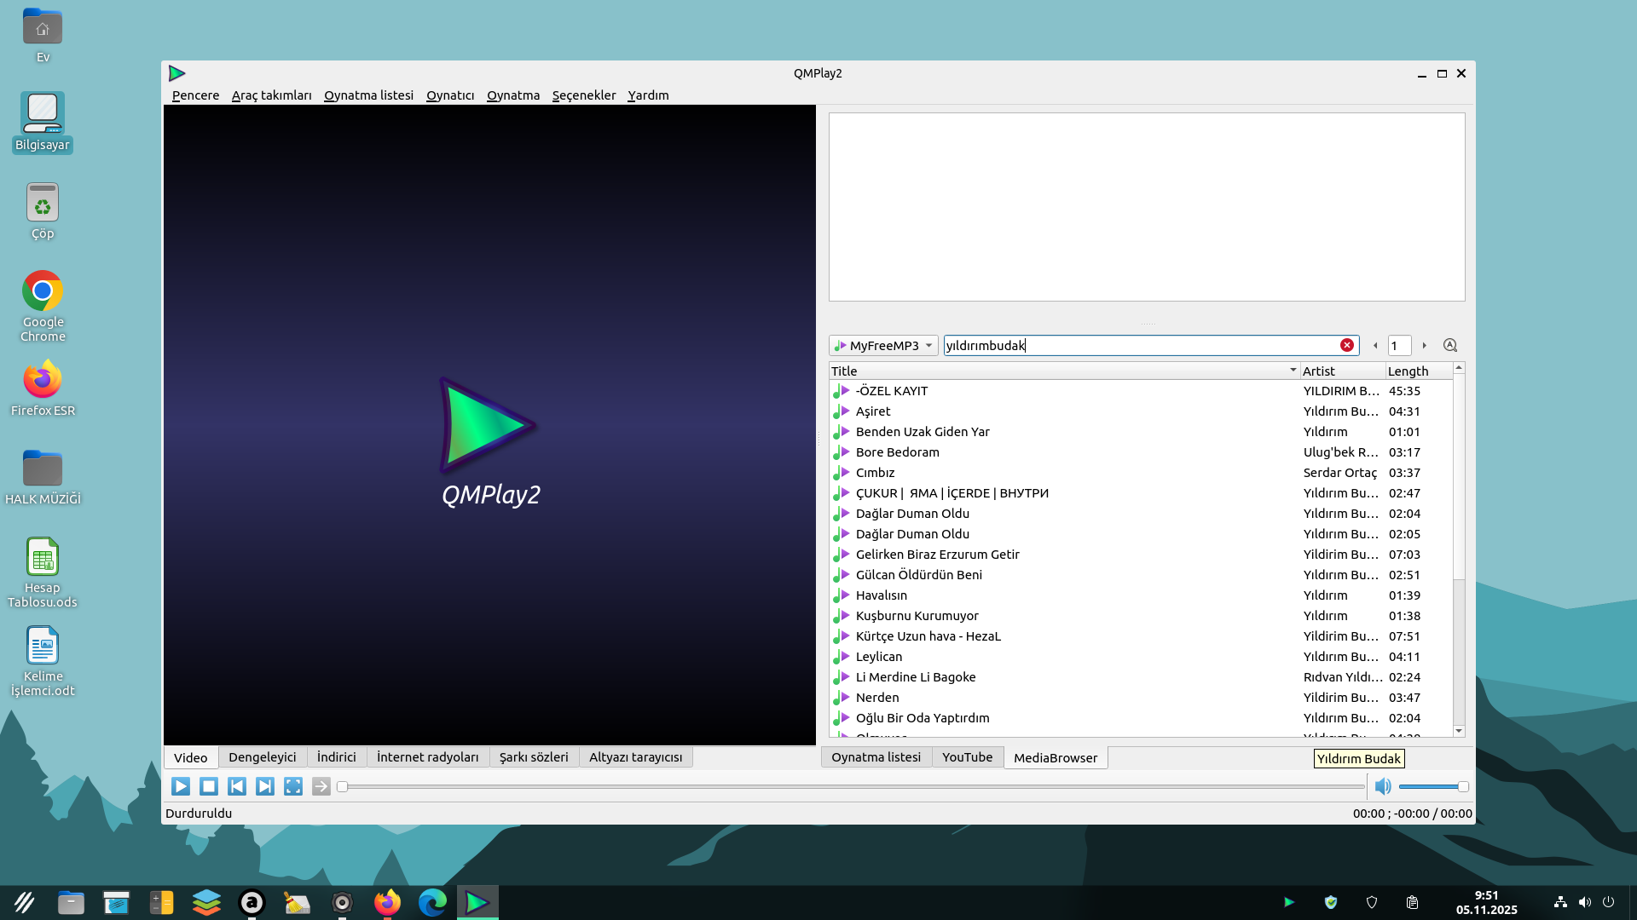Image resolution: width=1637 pixels, height=920 pixels.
Task: Click the continue playback arrow icon
Action: pos(321,786)
